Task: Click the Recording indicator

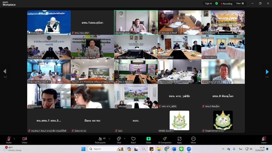Action: tap(227, 4)
